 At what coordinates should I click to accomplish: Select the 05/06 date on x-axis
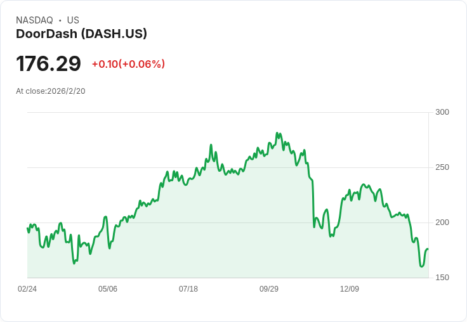[108, 289]
